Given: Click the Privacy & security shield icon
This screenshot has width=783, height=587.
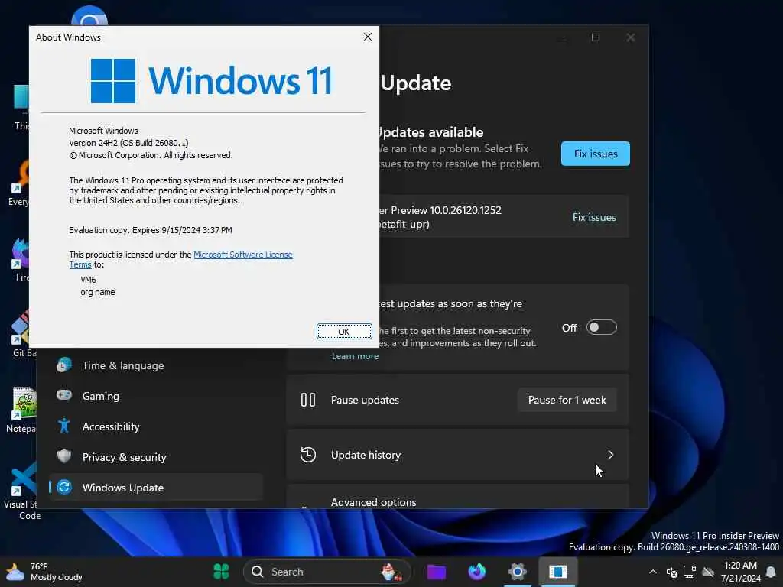Looking at the screenshot, I should click(x=64, y=456).
